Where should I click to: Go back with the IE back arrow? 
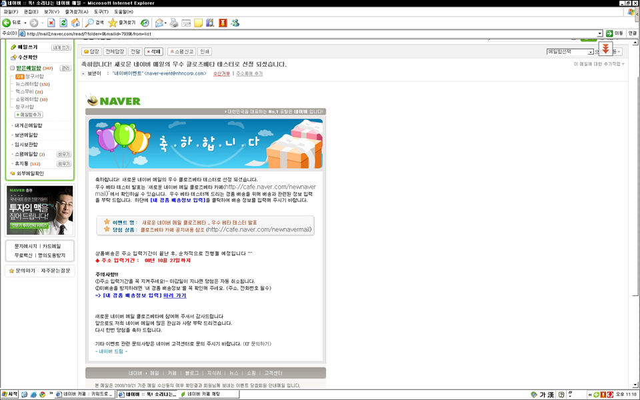point(7,23)
